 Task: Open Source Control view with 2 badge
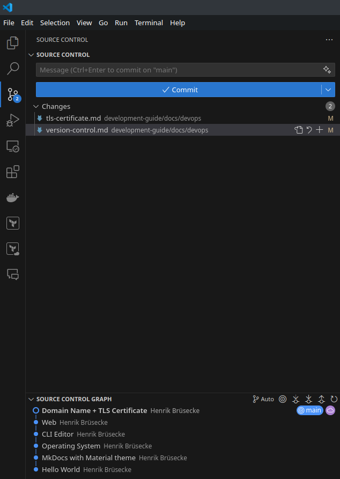(x=12, y=94)
